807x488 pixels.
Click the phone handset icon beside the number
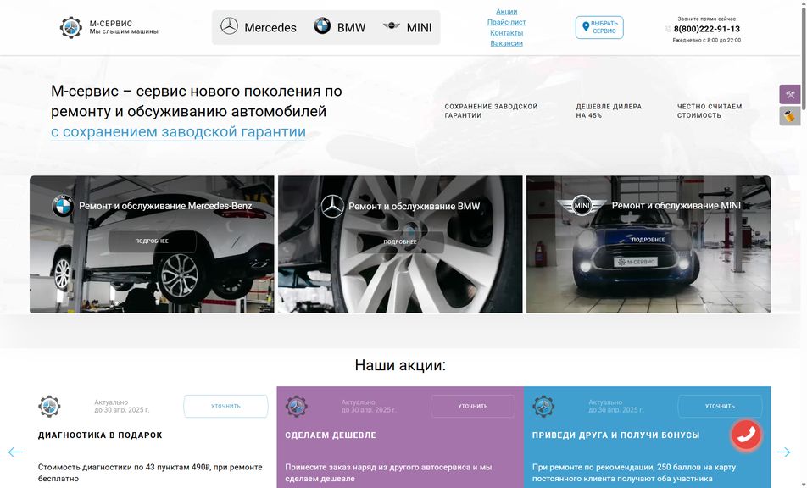tap(667, 30)
